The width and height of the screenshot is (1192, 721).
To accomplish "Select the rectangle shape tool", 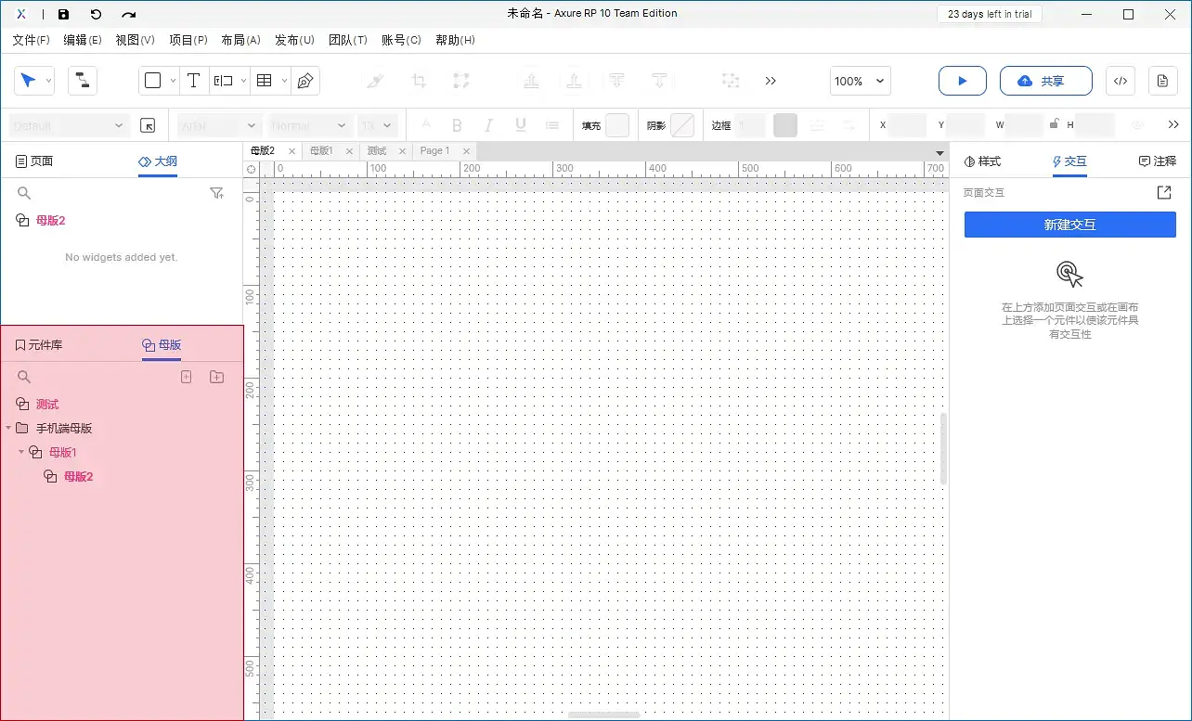I will tap(151, 81).
